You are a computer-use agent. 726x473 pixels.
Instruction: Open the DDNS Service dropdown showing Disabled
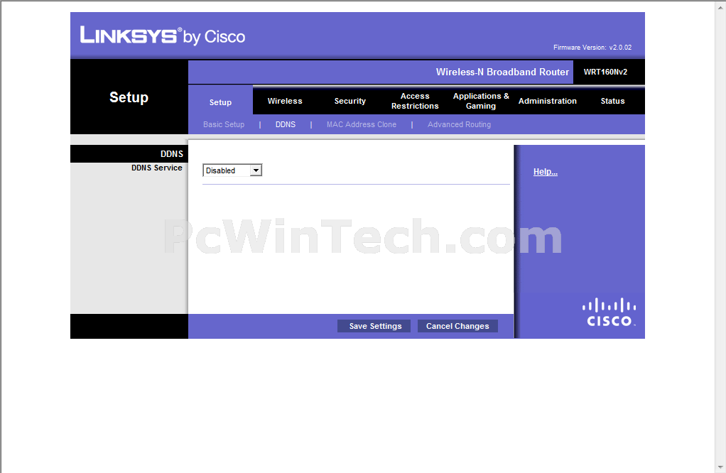(232, 170)
